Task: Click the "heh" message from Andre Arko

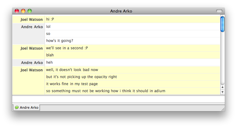Action: click(49, 62)
